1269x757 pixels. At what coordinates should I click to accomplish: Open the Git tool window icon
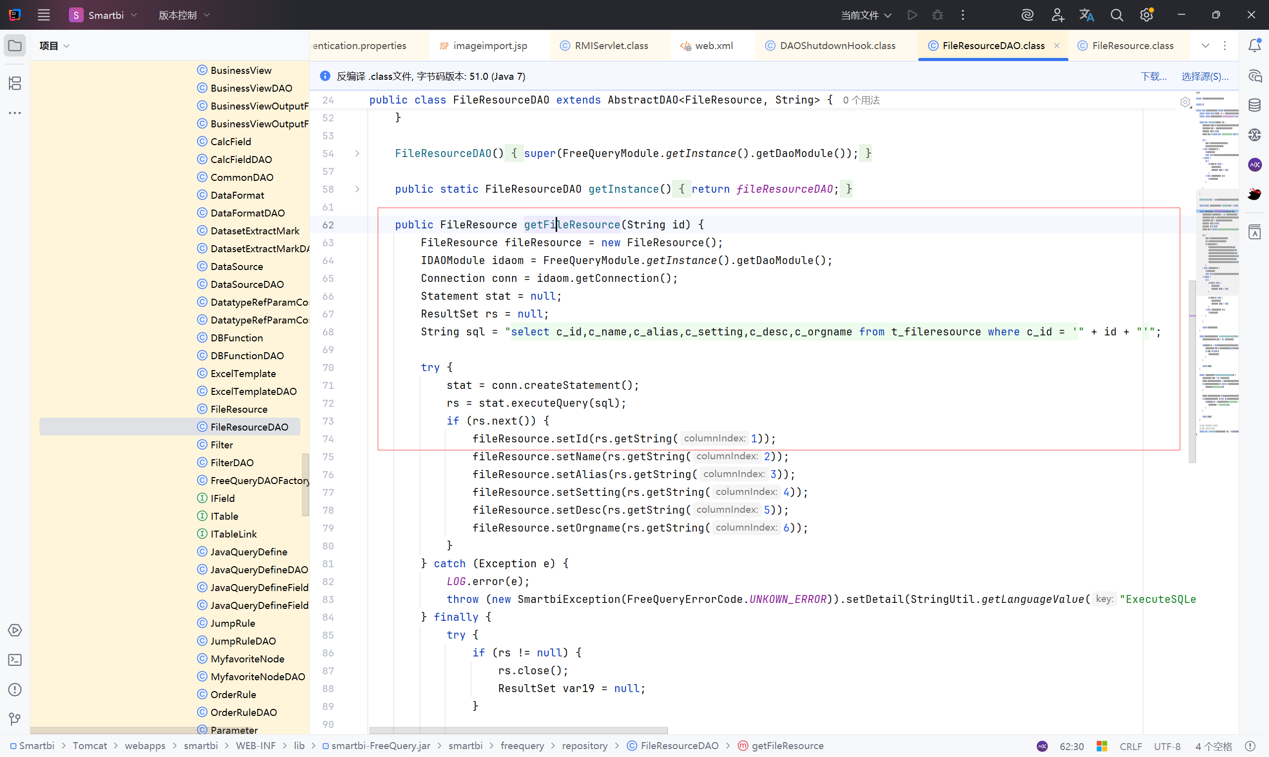coord(15,719)
